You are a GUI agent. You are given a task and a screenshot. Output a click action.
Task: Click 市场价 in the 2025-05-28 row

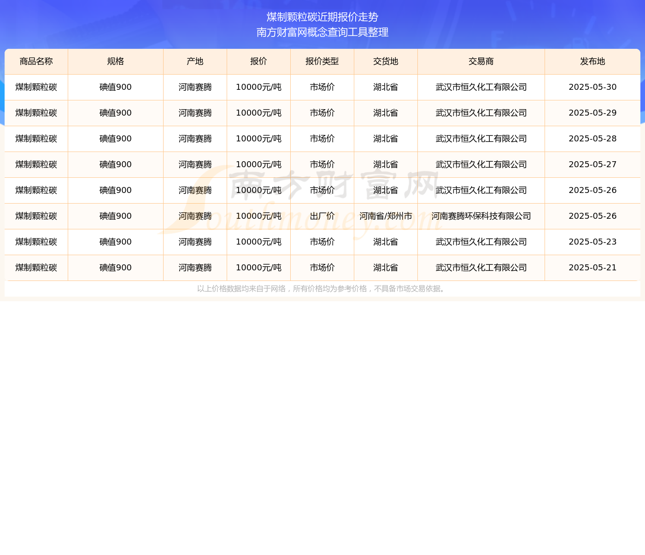[322, 139]
